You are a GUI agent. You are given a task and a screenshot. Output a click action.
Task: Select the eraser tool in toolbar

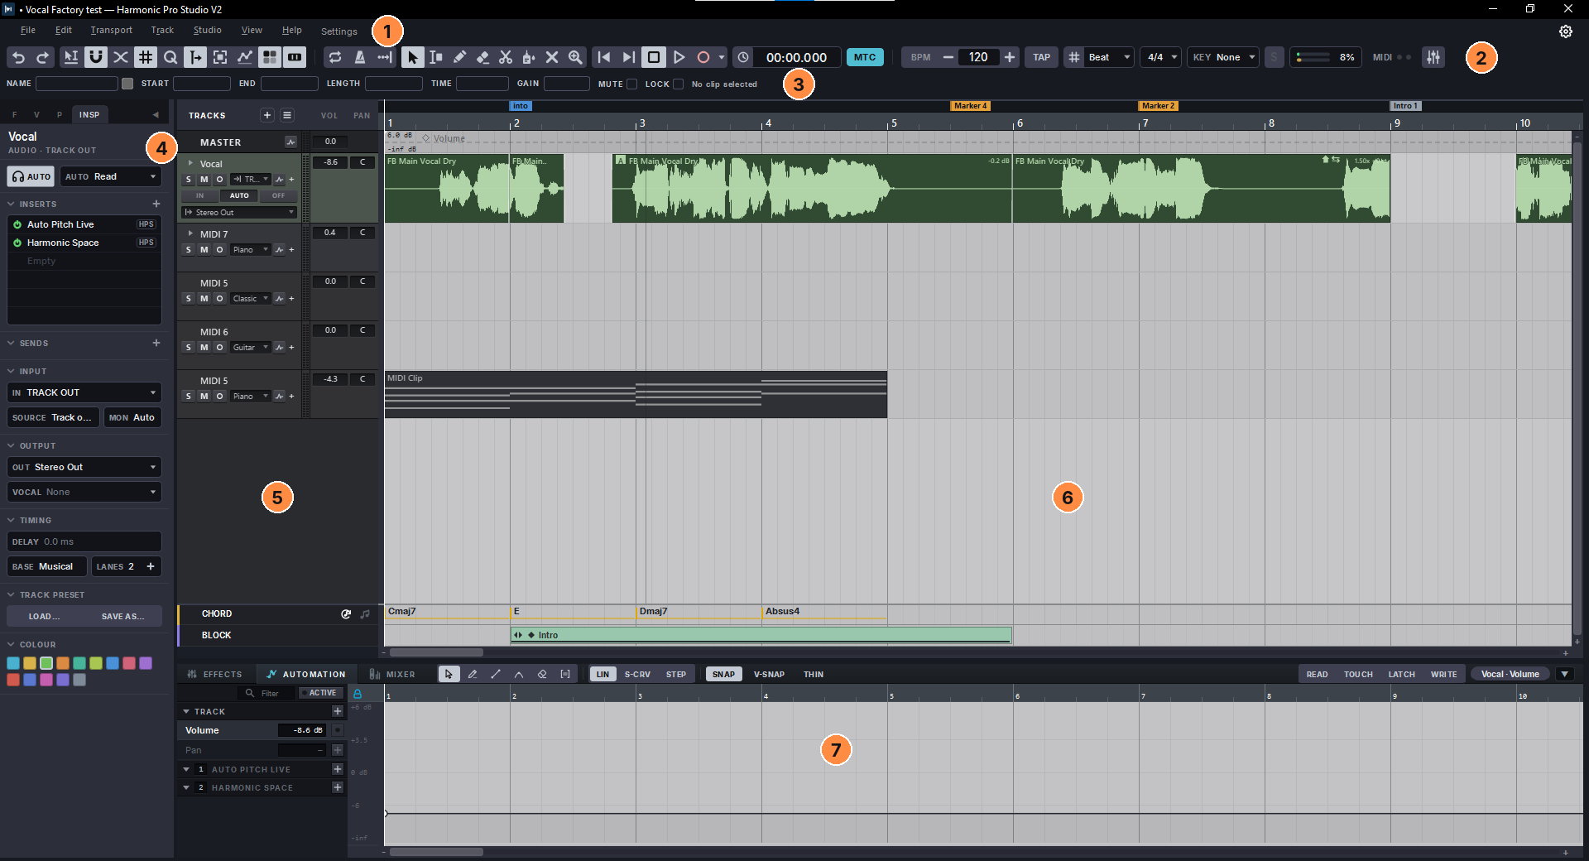pyautogui.click(x=482, y=57)
